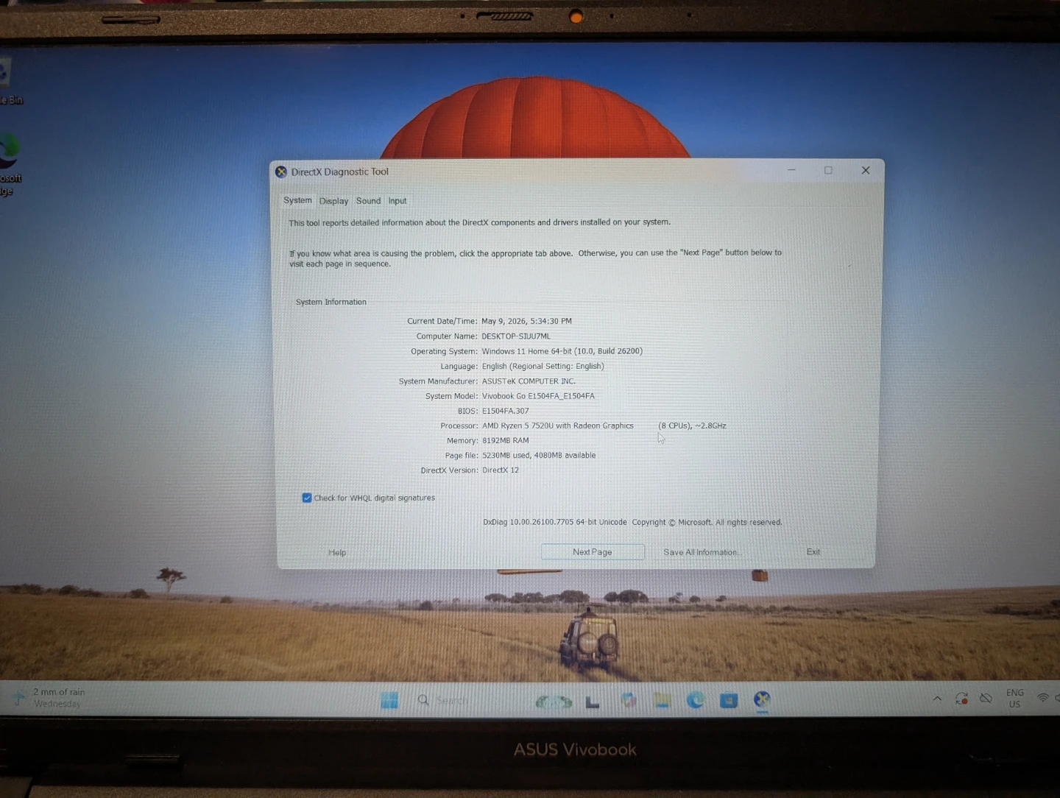This screenshot has height=798, width=1060.
Task: Click the page file '5230MB used' value
Action: click(x=507, y=455)
